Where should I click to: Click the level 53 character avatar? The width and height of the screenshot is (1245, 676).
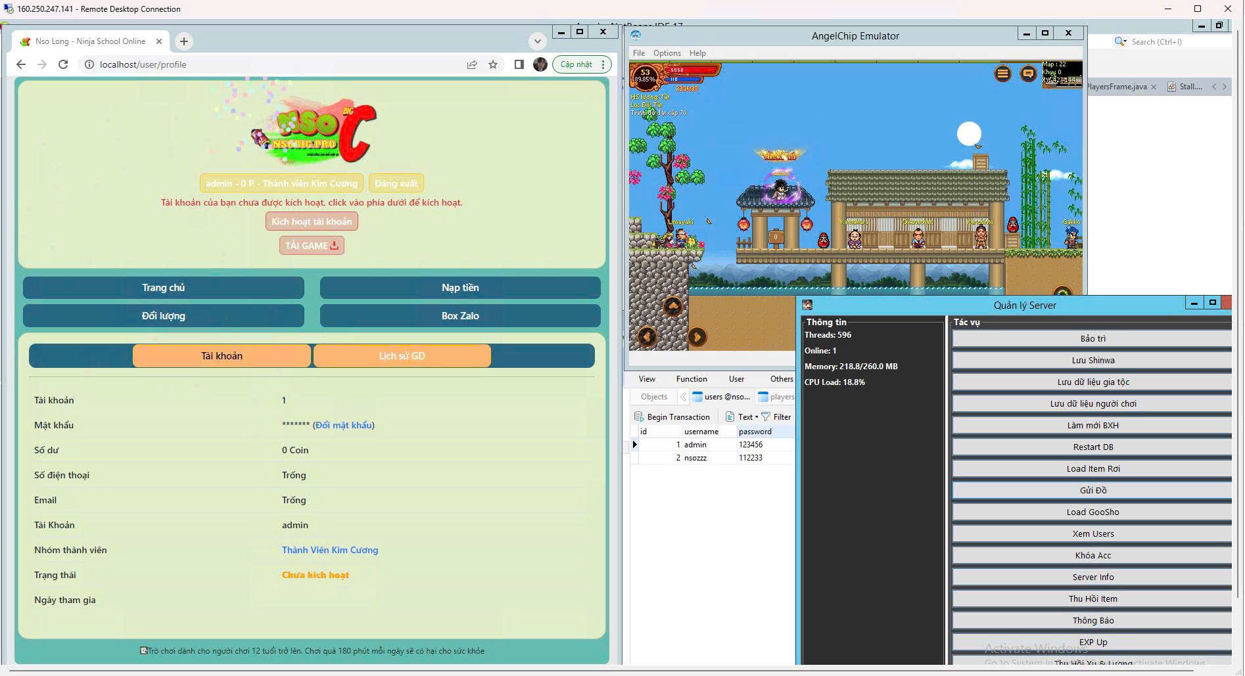(645, 76)
